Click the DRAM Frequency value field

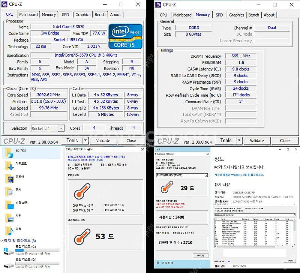[241, 56]
